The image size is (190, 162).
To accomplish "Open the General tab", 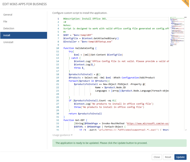I will [8, 15].
